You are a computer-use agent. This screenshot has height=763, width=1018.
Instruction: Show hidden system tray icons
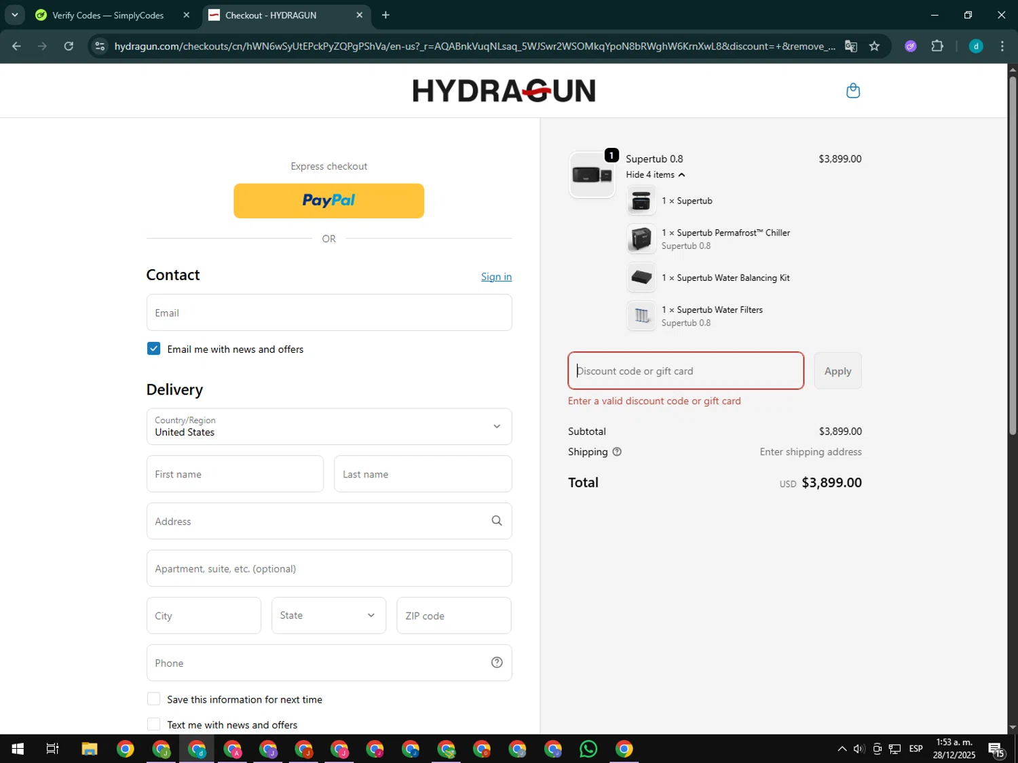(x=842, y=749)
